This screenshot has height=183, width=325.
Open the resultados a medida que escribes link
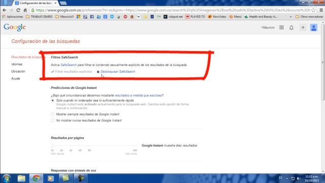(x=138, y=96)
